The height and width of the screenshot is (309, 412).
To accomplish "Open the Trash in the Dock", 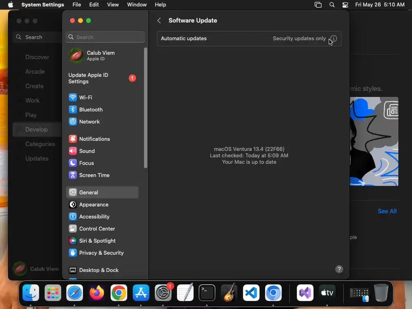I will (381, 293).
